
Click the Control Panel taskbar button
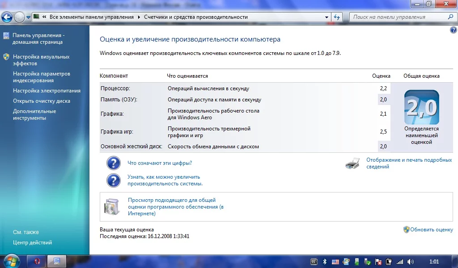[x=57, y=261]
